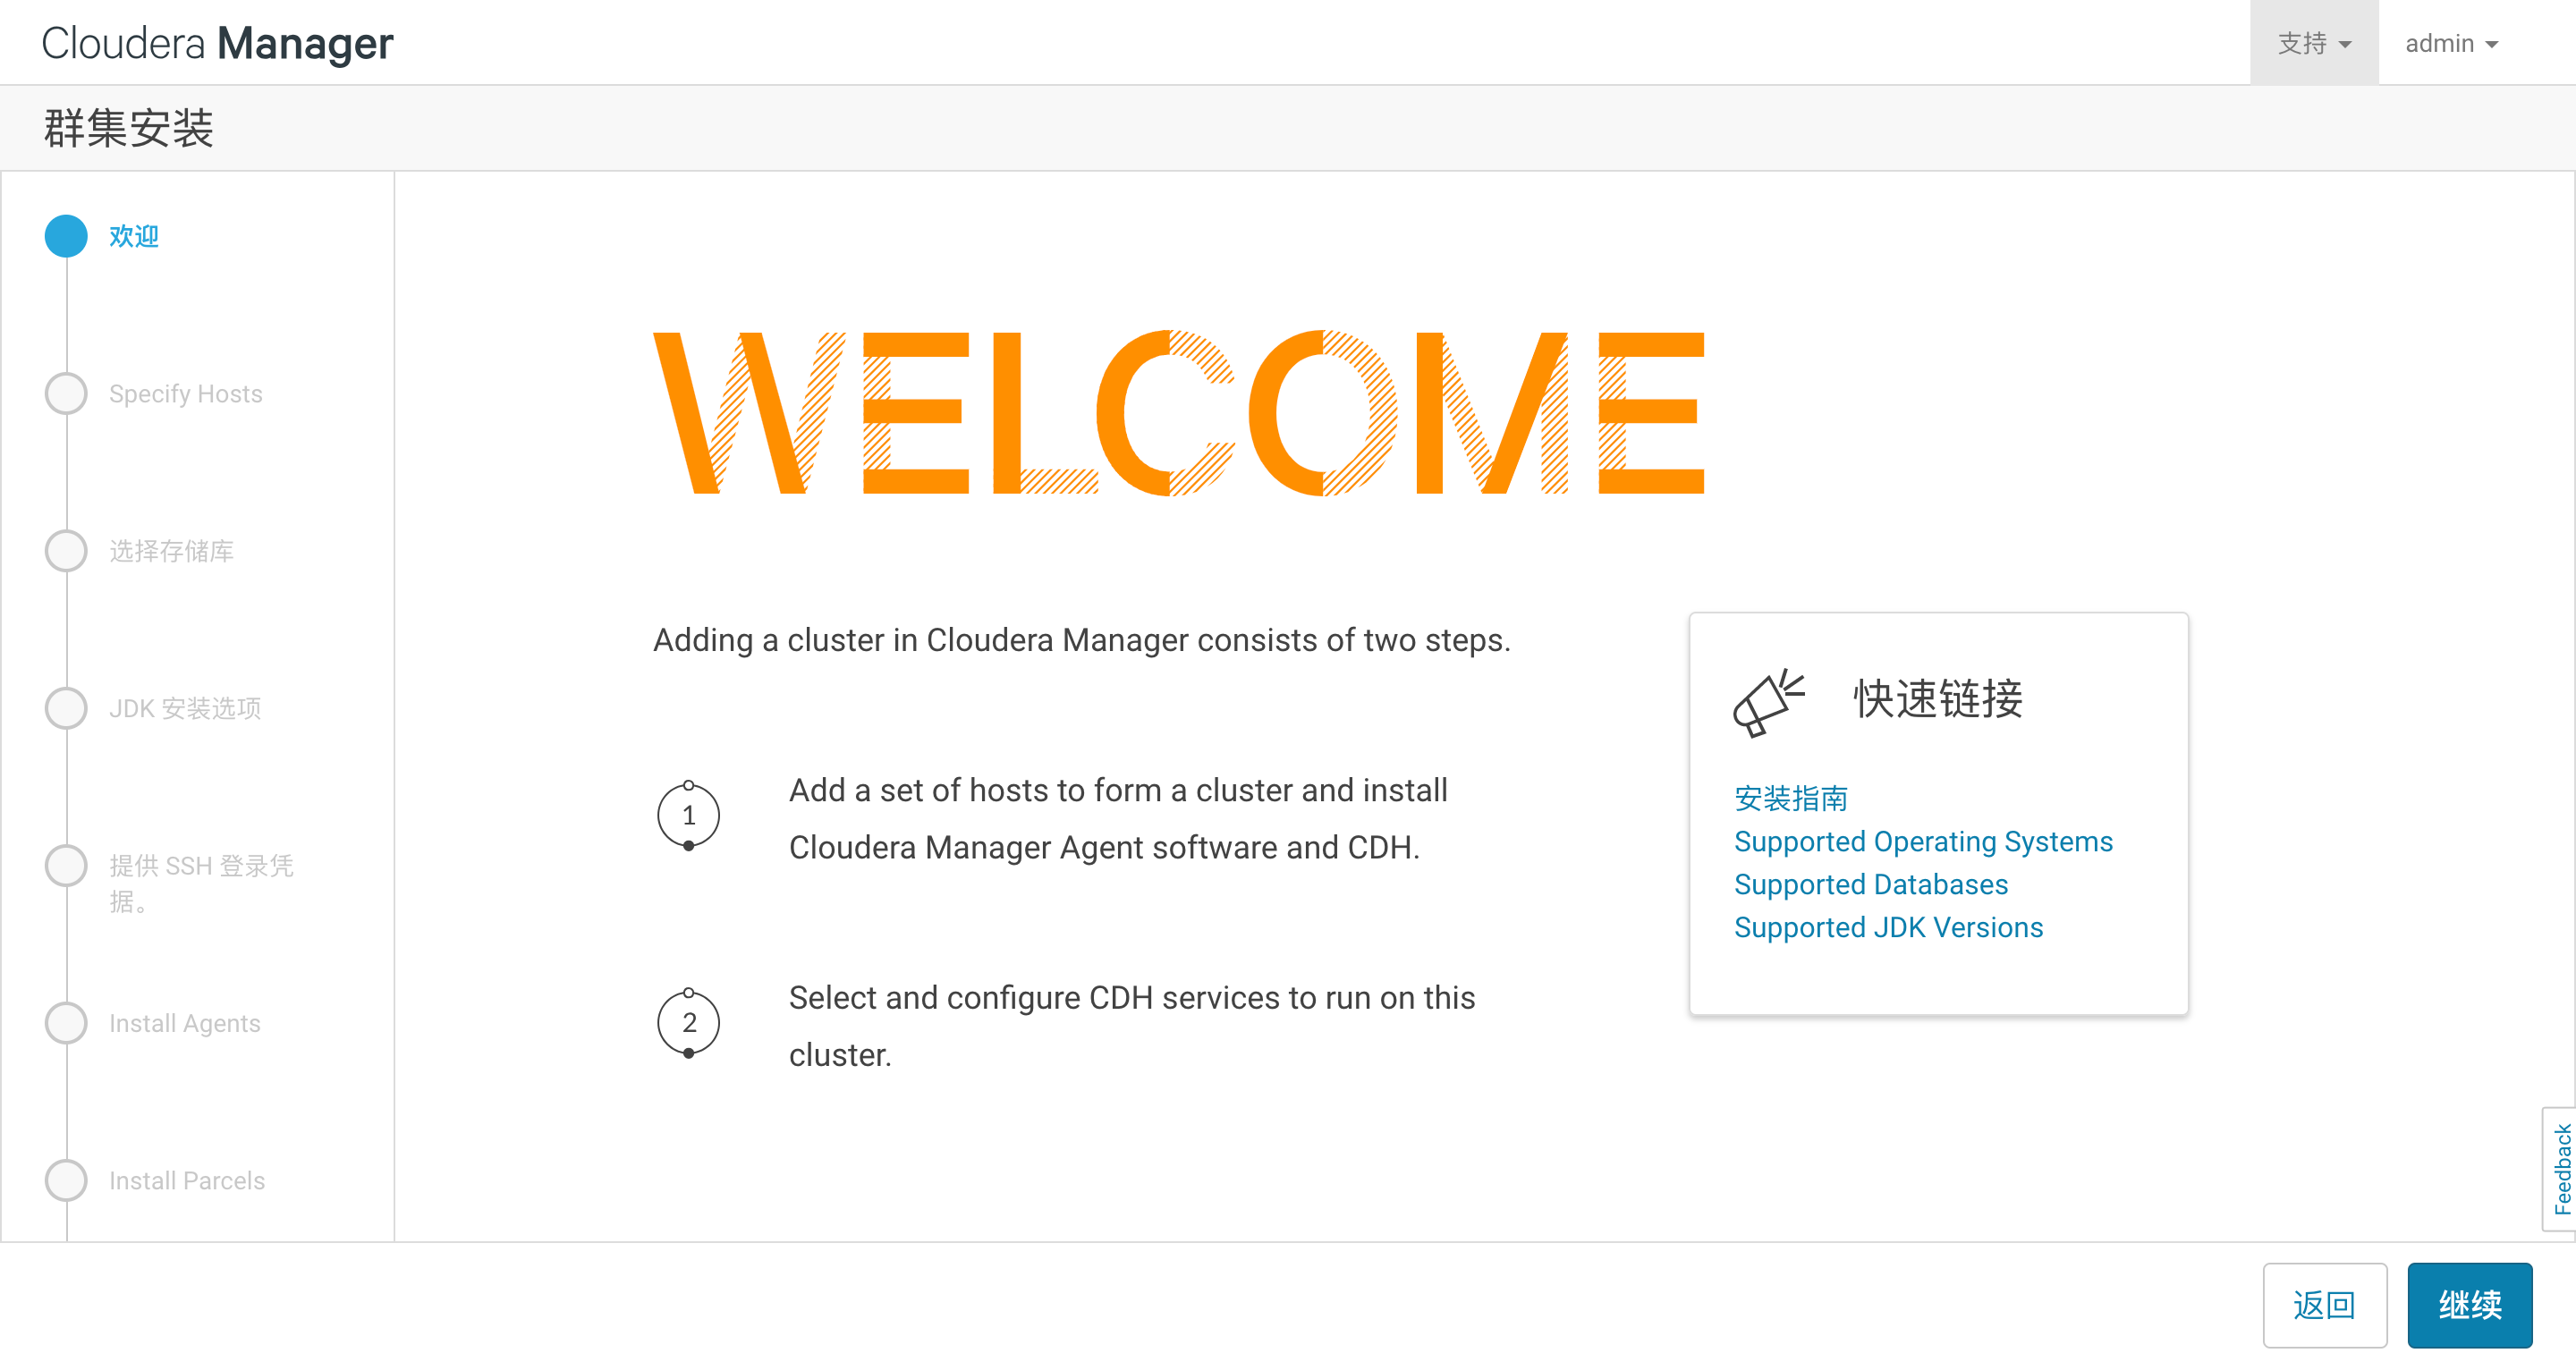Click the WELCOME banner graphic
This screenshot has width=2576, height=1370.
pyautogui.click(x=1178, y=413)
